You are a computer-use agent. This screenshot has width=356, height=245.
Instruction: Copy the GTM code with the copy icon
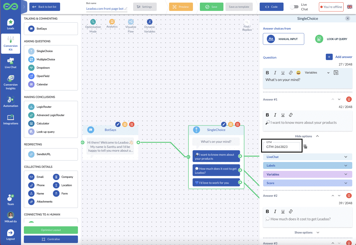pyautogui.click(x=305, y=146)
